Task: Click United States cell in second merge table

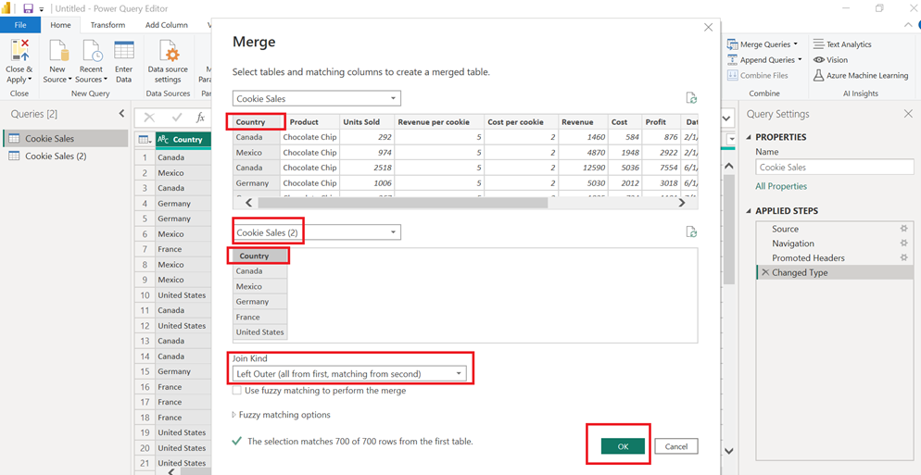Action: pyautogui.click(x=260, y=331)
